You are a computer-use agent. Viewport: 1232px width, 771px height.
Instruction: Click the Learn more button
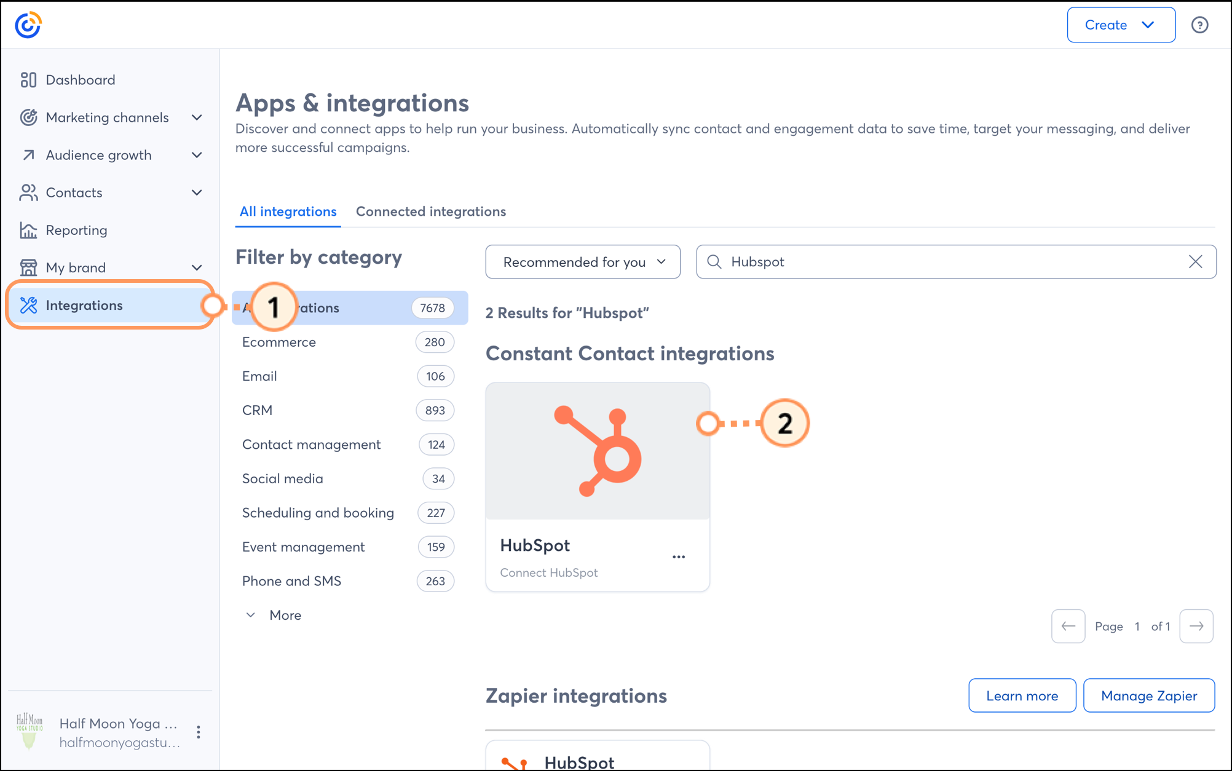(x=1022, y=695)
